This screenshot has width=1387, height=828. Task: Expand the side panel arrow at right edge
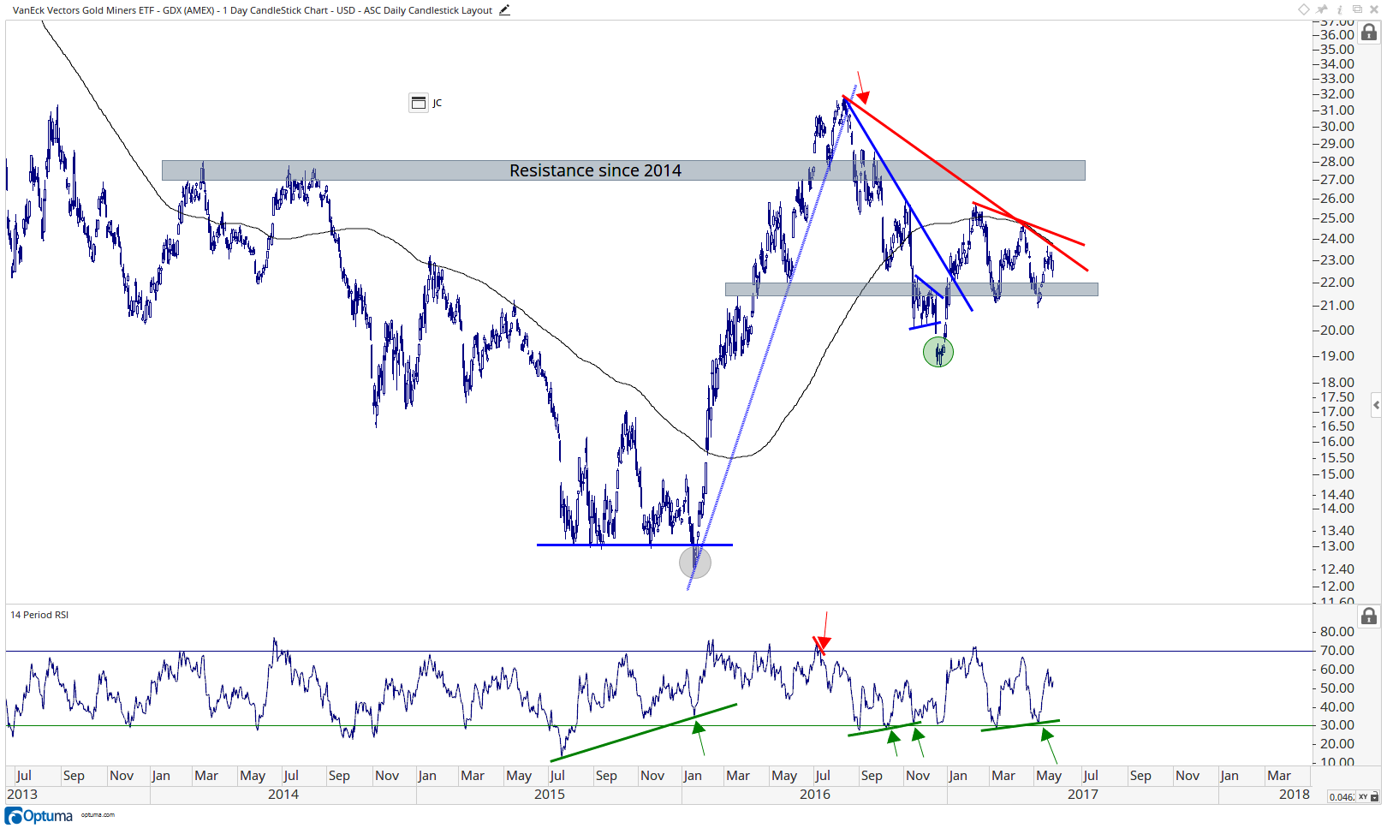pyautogui.click(x=1376, y=404)
